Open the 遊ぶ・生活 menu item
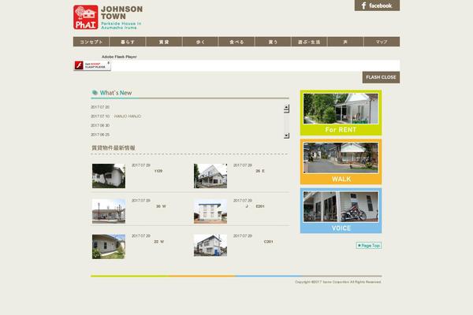This screenshot has width=473, height=315. pos(309,42)
